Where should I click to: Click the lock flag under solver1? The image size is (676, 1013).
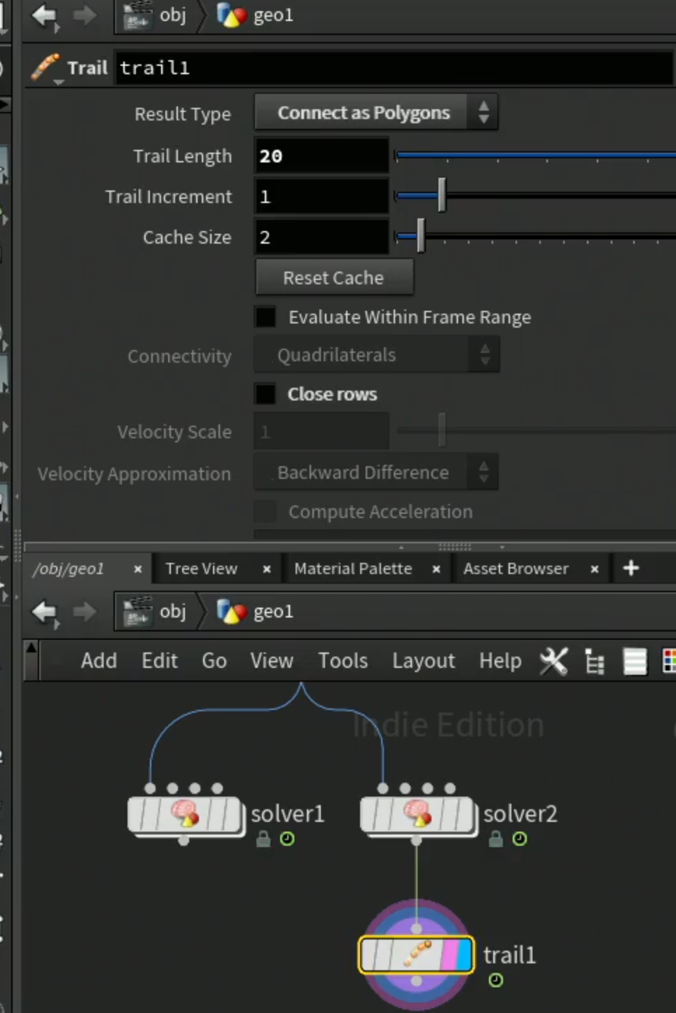(263, 839)
